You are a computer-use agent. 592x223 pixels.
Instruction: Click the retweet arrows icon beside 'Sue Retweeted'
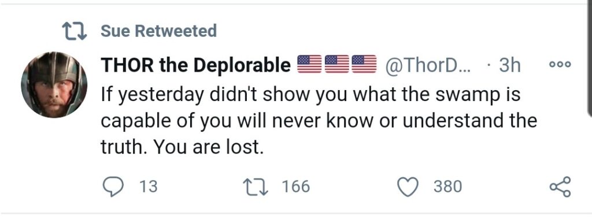pyautogui.click(x=75, y=31)
